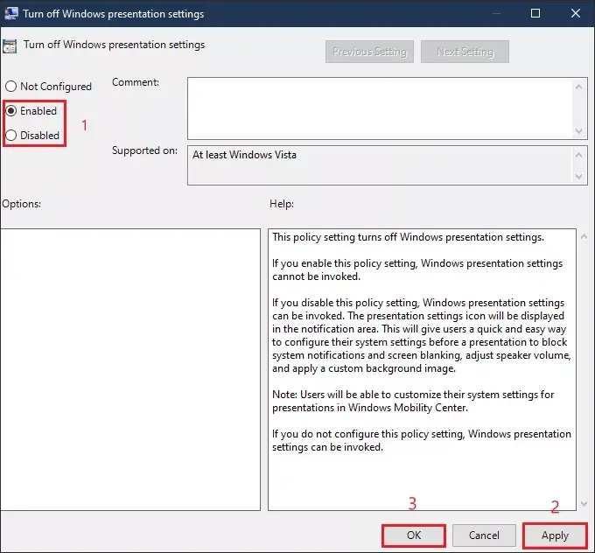The width and height of the screenshot is (595, 553).
Task: Click 'This policy setting turns off' help text
Action: 409,237
